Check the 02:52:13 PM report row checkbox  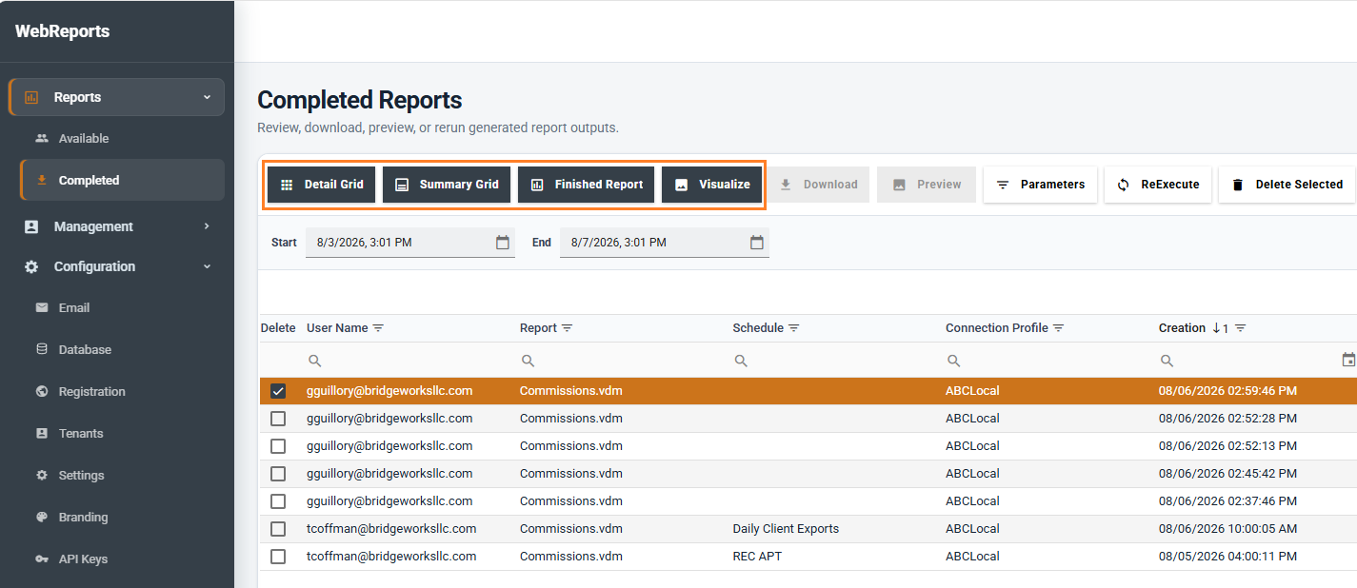click(x=278, y=446)
